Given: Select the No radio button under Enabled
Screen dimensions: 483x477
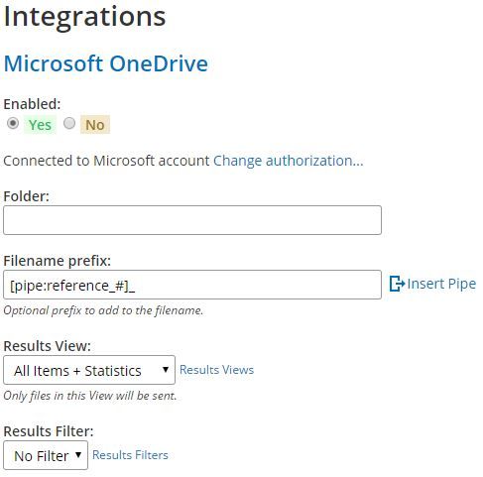Looking at the screenshot, I should point(69,123).
